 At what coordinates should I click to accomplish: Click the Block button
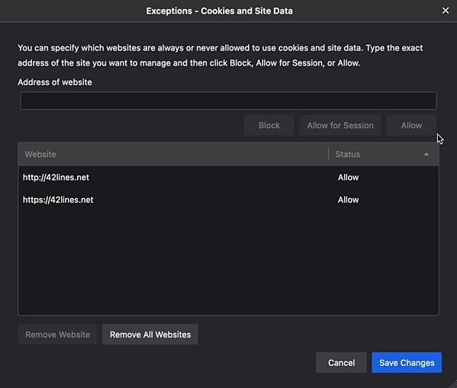pyautogui.click(x=269, y=125)
